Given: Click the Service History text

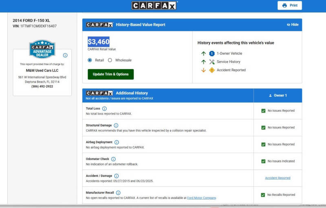Looking at the screenshot, I should click(x=228, y=61).
